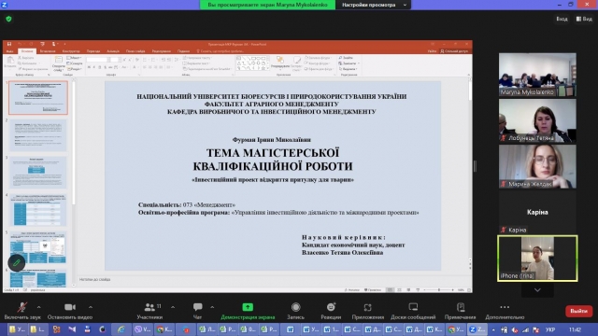Click Cut (Вирізати) in the clipboard group
Image resolution: width=598 pixels, height=336 pixels.
tap(26, 58)
